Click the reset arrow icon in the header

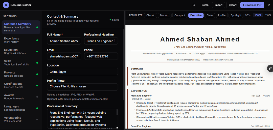(x=269, y=5)
